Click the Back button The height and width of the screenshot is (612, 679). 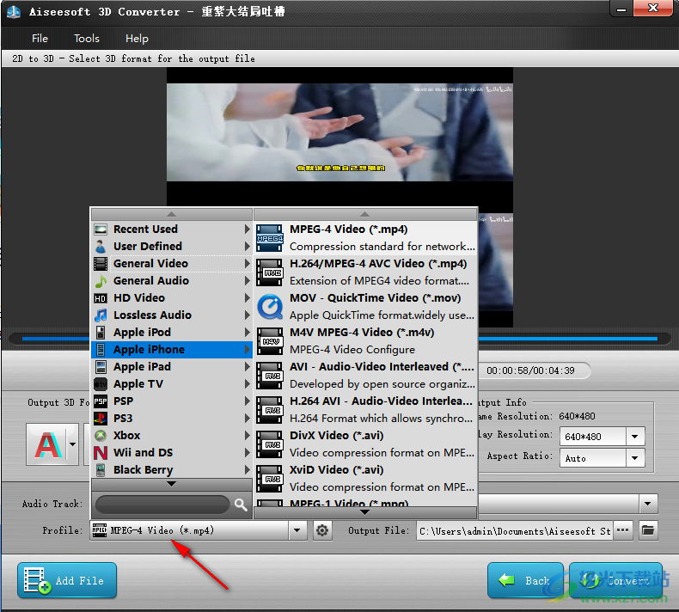coord(525,580)
